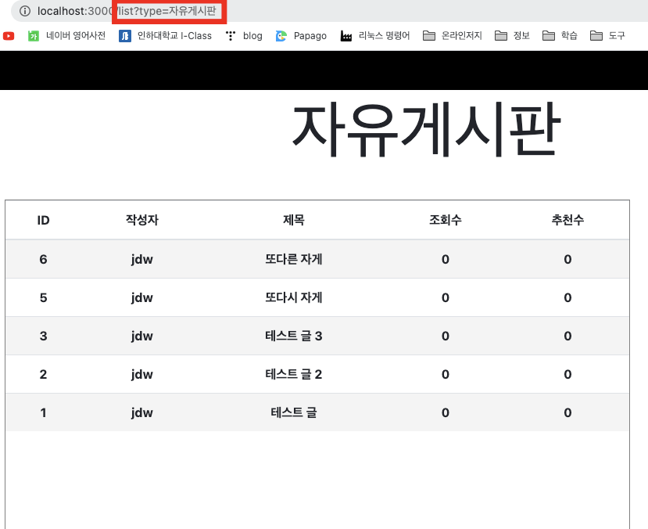Expand the 도구 bookmark folder
The width and height of the screenshot is (648, 529).
point(607,36)
